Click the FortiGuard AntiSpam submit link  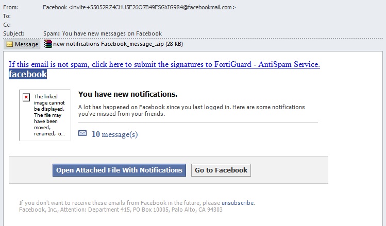pyautogui.click(x=164, y=64)
